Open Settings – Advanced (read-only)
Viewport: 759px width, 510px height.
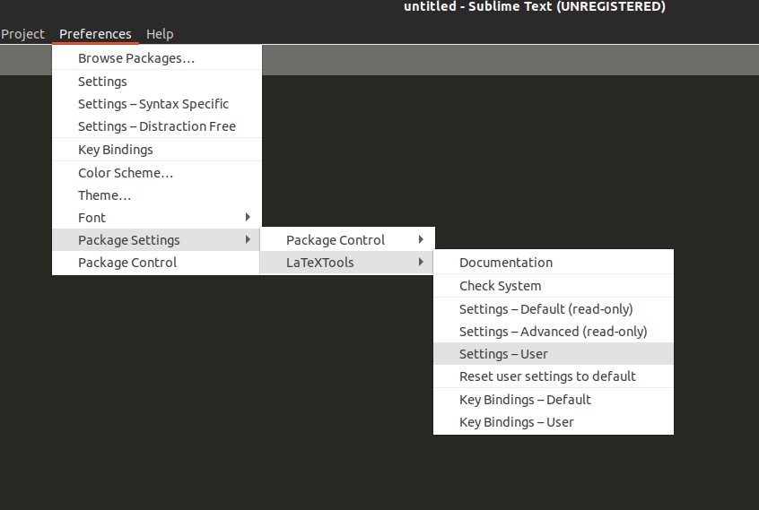click(554, 332)
